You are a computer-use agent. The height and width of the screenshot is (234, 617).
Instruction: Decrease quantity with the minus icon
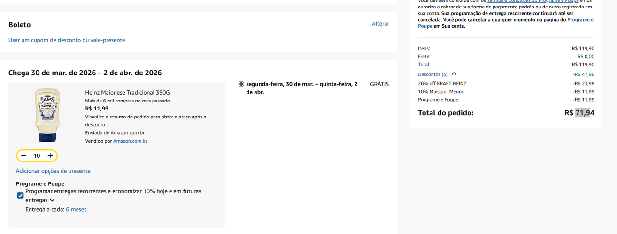[x=23, y=155]
